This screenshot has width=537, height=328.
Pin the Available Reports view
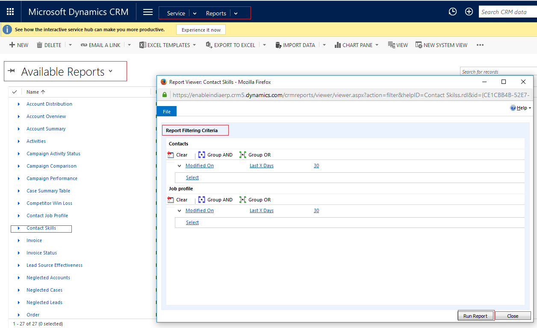[x=12, y=71]
